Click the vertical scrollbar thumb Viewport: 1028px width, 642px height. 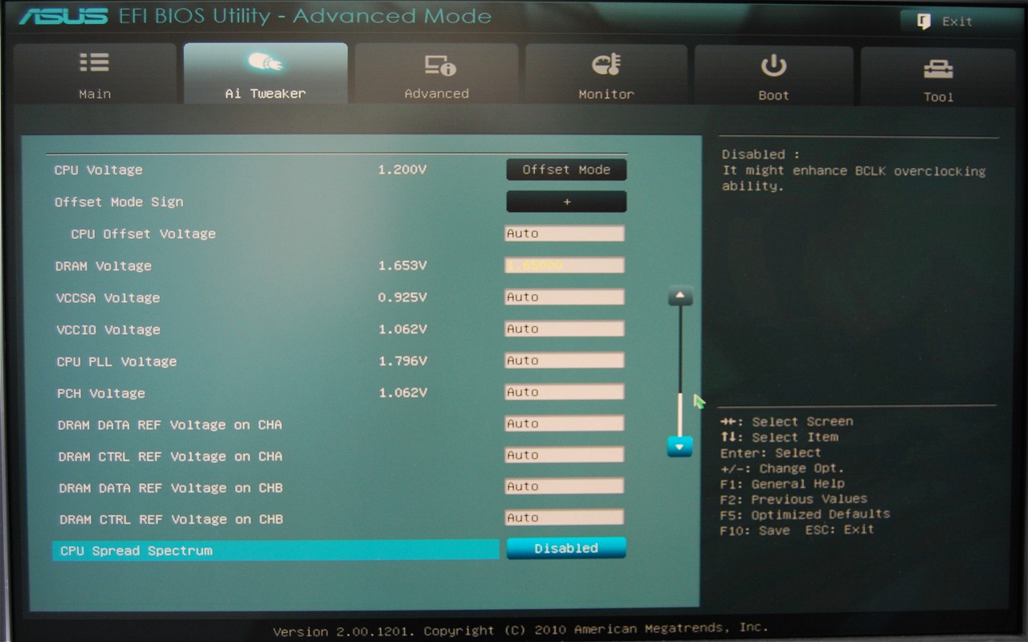coord(680,414)
